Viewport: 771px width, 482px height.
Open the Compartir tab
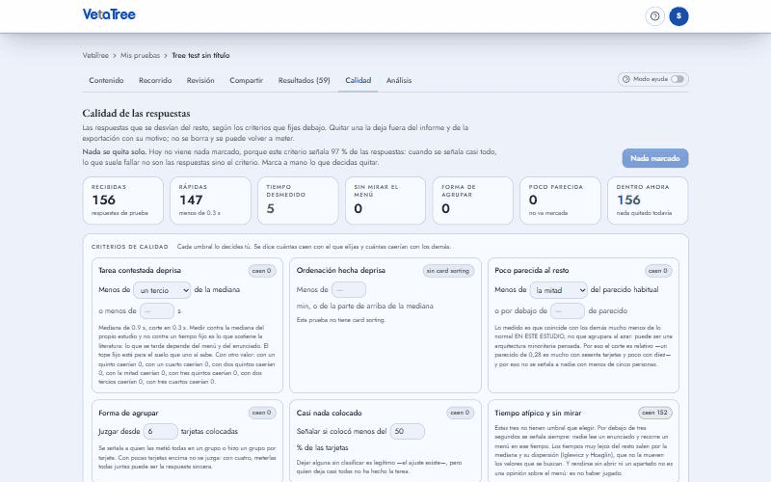(x=246, y=80)
